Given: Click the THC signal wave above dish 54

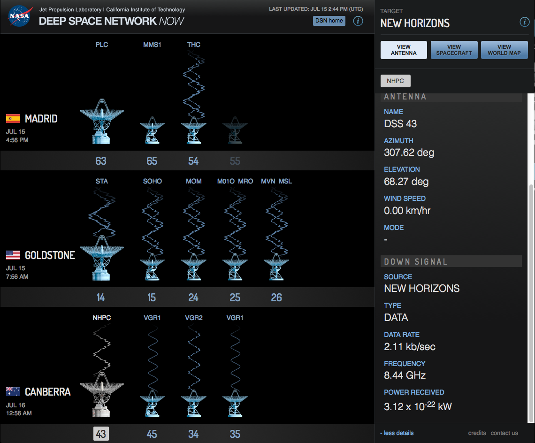Looking at the screenshot, I should [x=193, y=85].
